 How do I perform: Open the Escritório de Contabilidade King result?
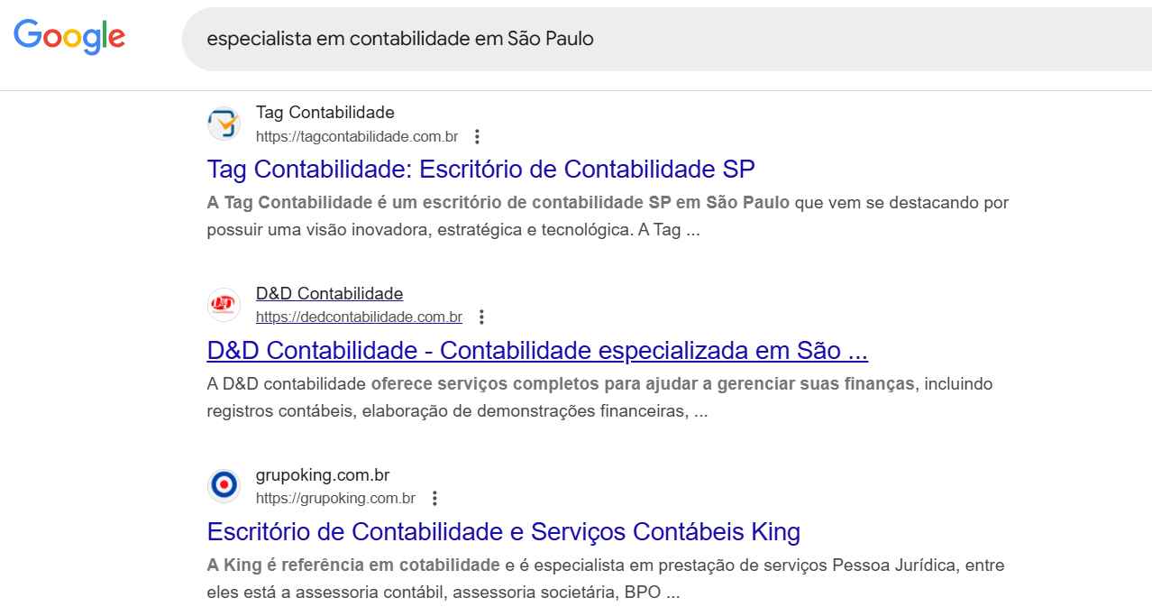[x=502, y=532]
